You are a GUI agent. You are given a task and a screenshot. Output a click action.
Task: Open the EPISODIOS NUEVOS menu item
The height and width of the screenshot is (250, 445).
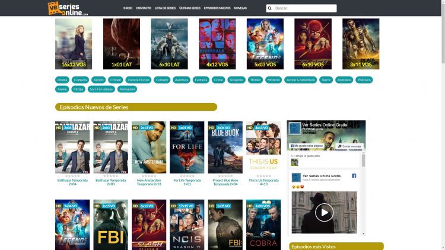pos(217,8)
